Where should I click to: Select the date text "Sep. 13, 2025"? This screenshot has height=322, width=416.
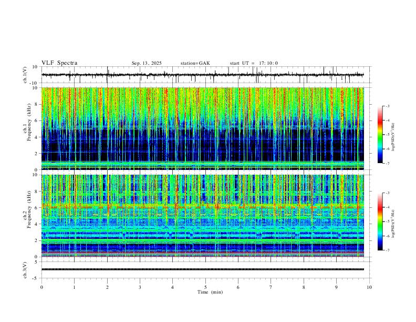(147, 63)
